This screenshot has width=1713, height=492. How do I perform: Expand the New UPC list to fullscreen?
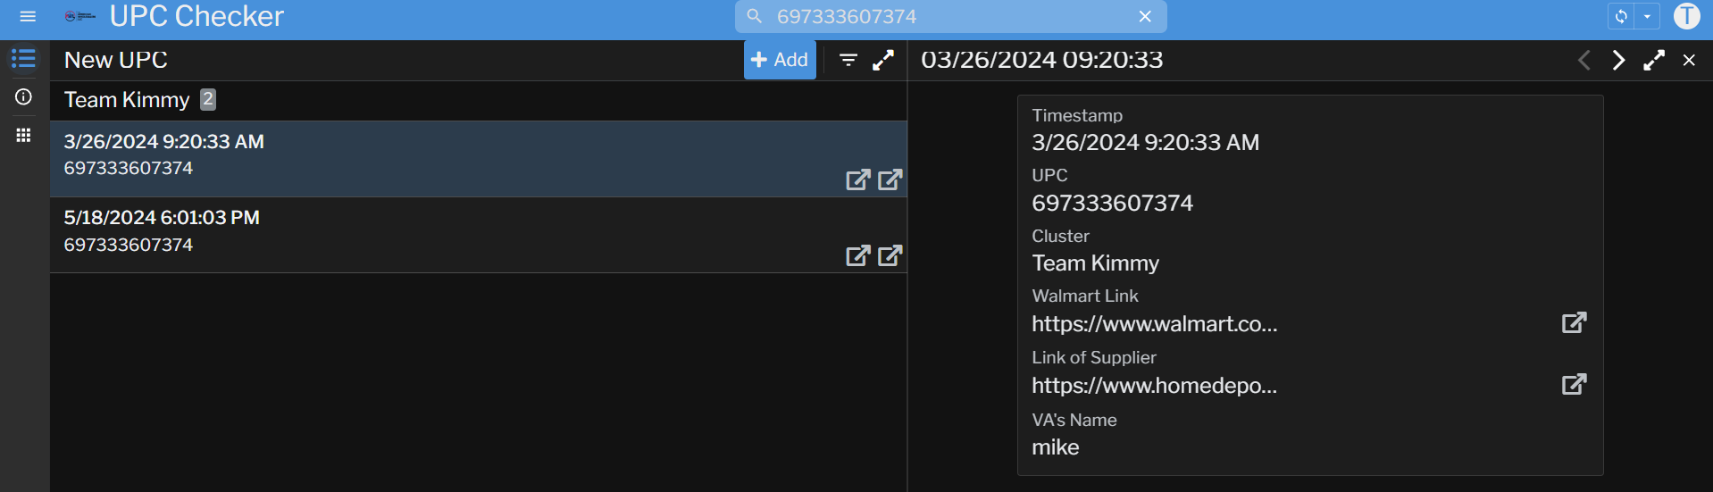click(883, 60)
